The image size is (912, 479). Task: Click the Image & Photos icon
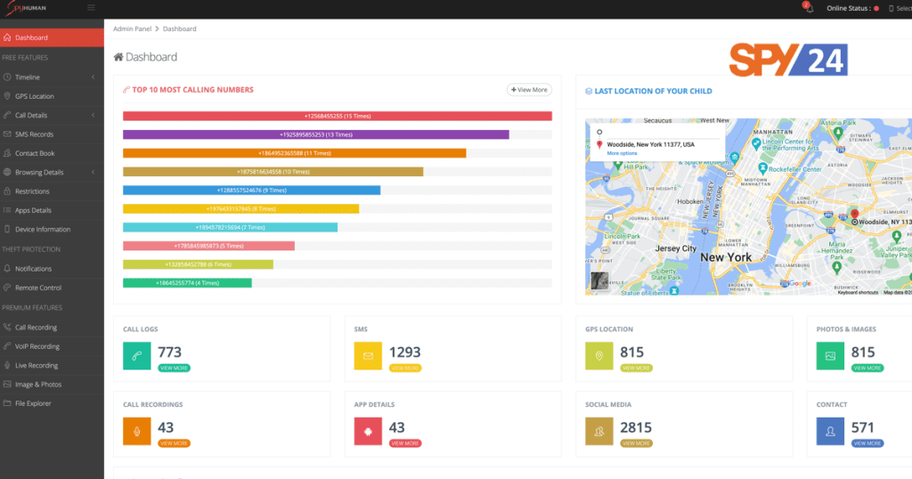[x=7, y=385]
